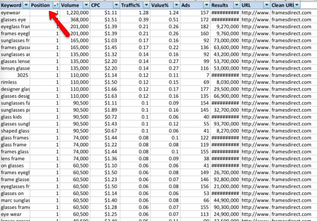Viewport: 317px width, 221px height.
Task: Select the Ads cell 182
Action: (195, 27)
